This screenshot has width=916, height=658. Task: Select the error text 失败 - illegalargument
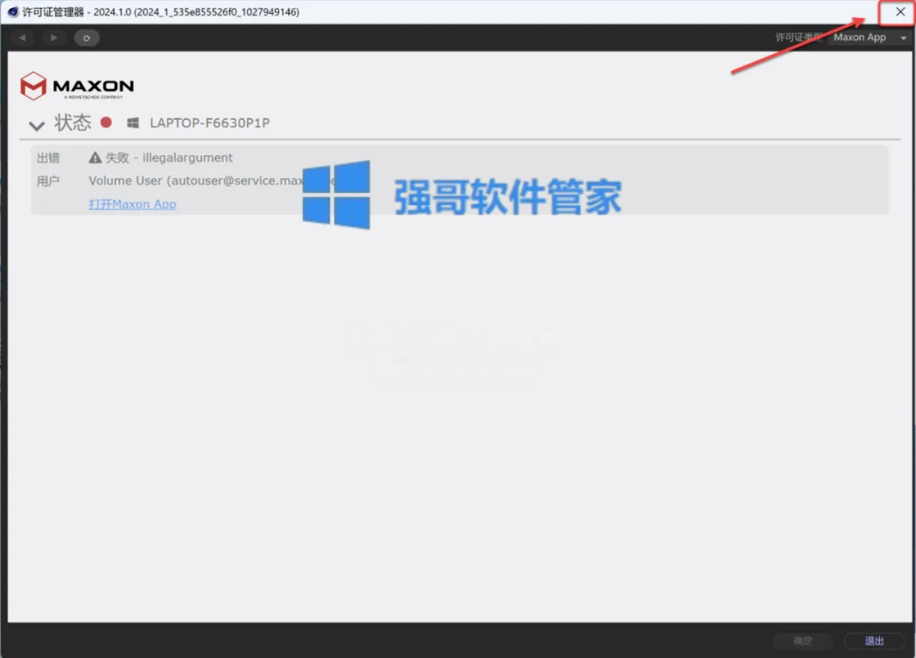[x=169, y=158]
